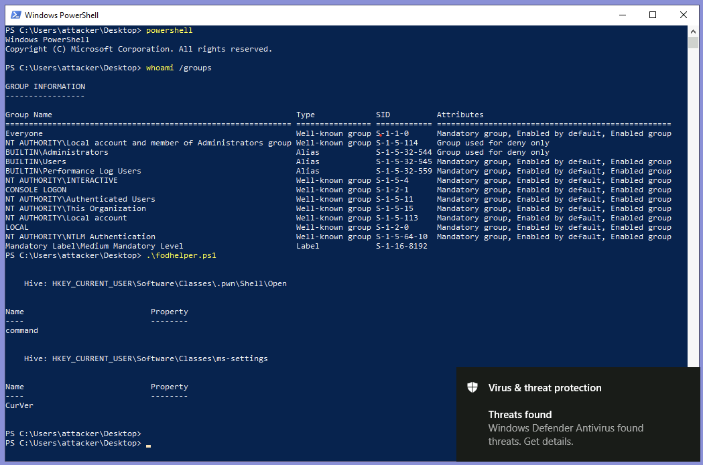Maximize the PowerShell window
This screenshot has height=465, width=703.
click(x=653, y=15)
